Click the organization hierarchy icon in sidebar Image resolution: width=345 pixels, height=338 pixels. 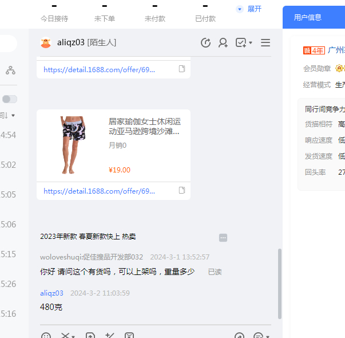click(x=10, y=70)
